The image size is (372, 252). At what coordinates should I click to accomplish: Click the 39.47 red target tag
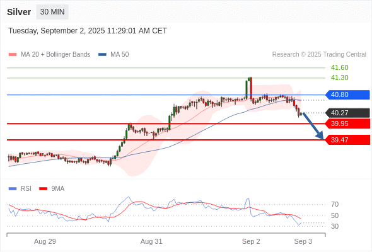[x=347, y=140]
